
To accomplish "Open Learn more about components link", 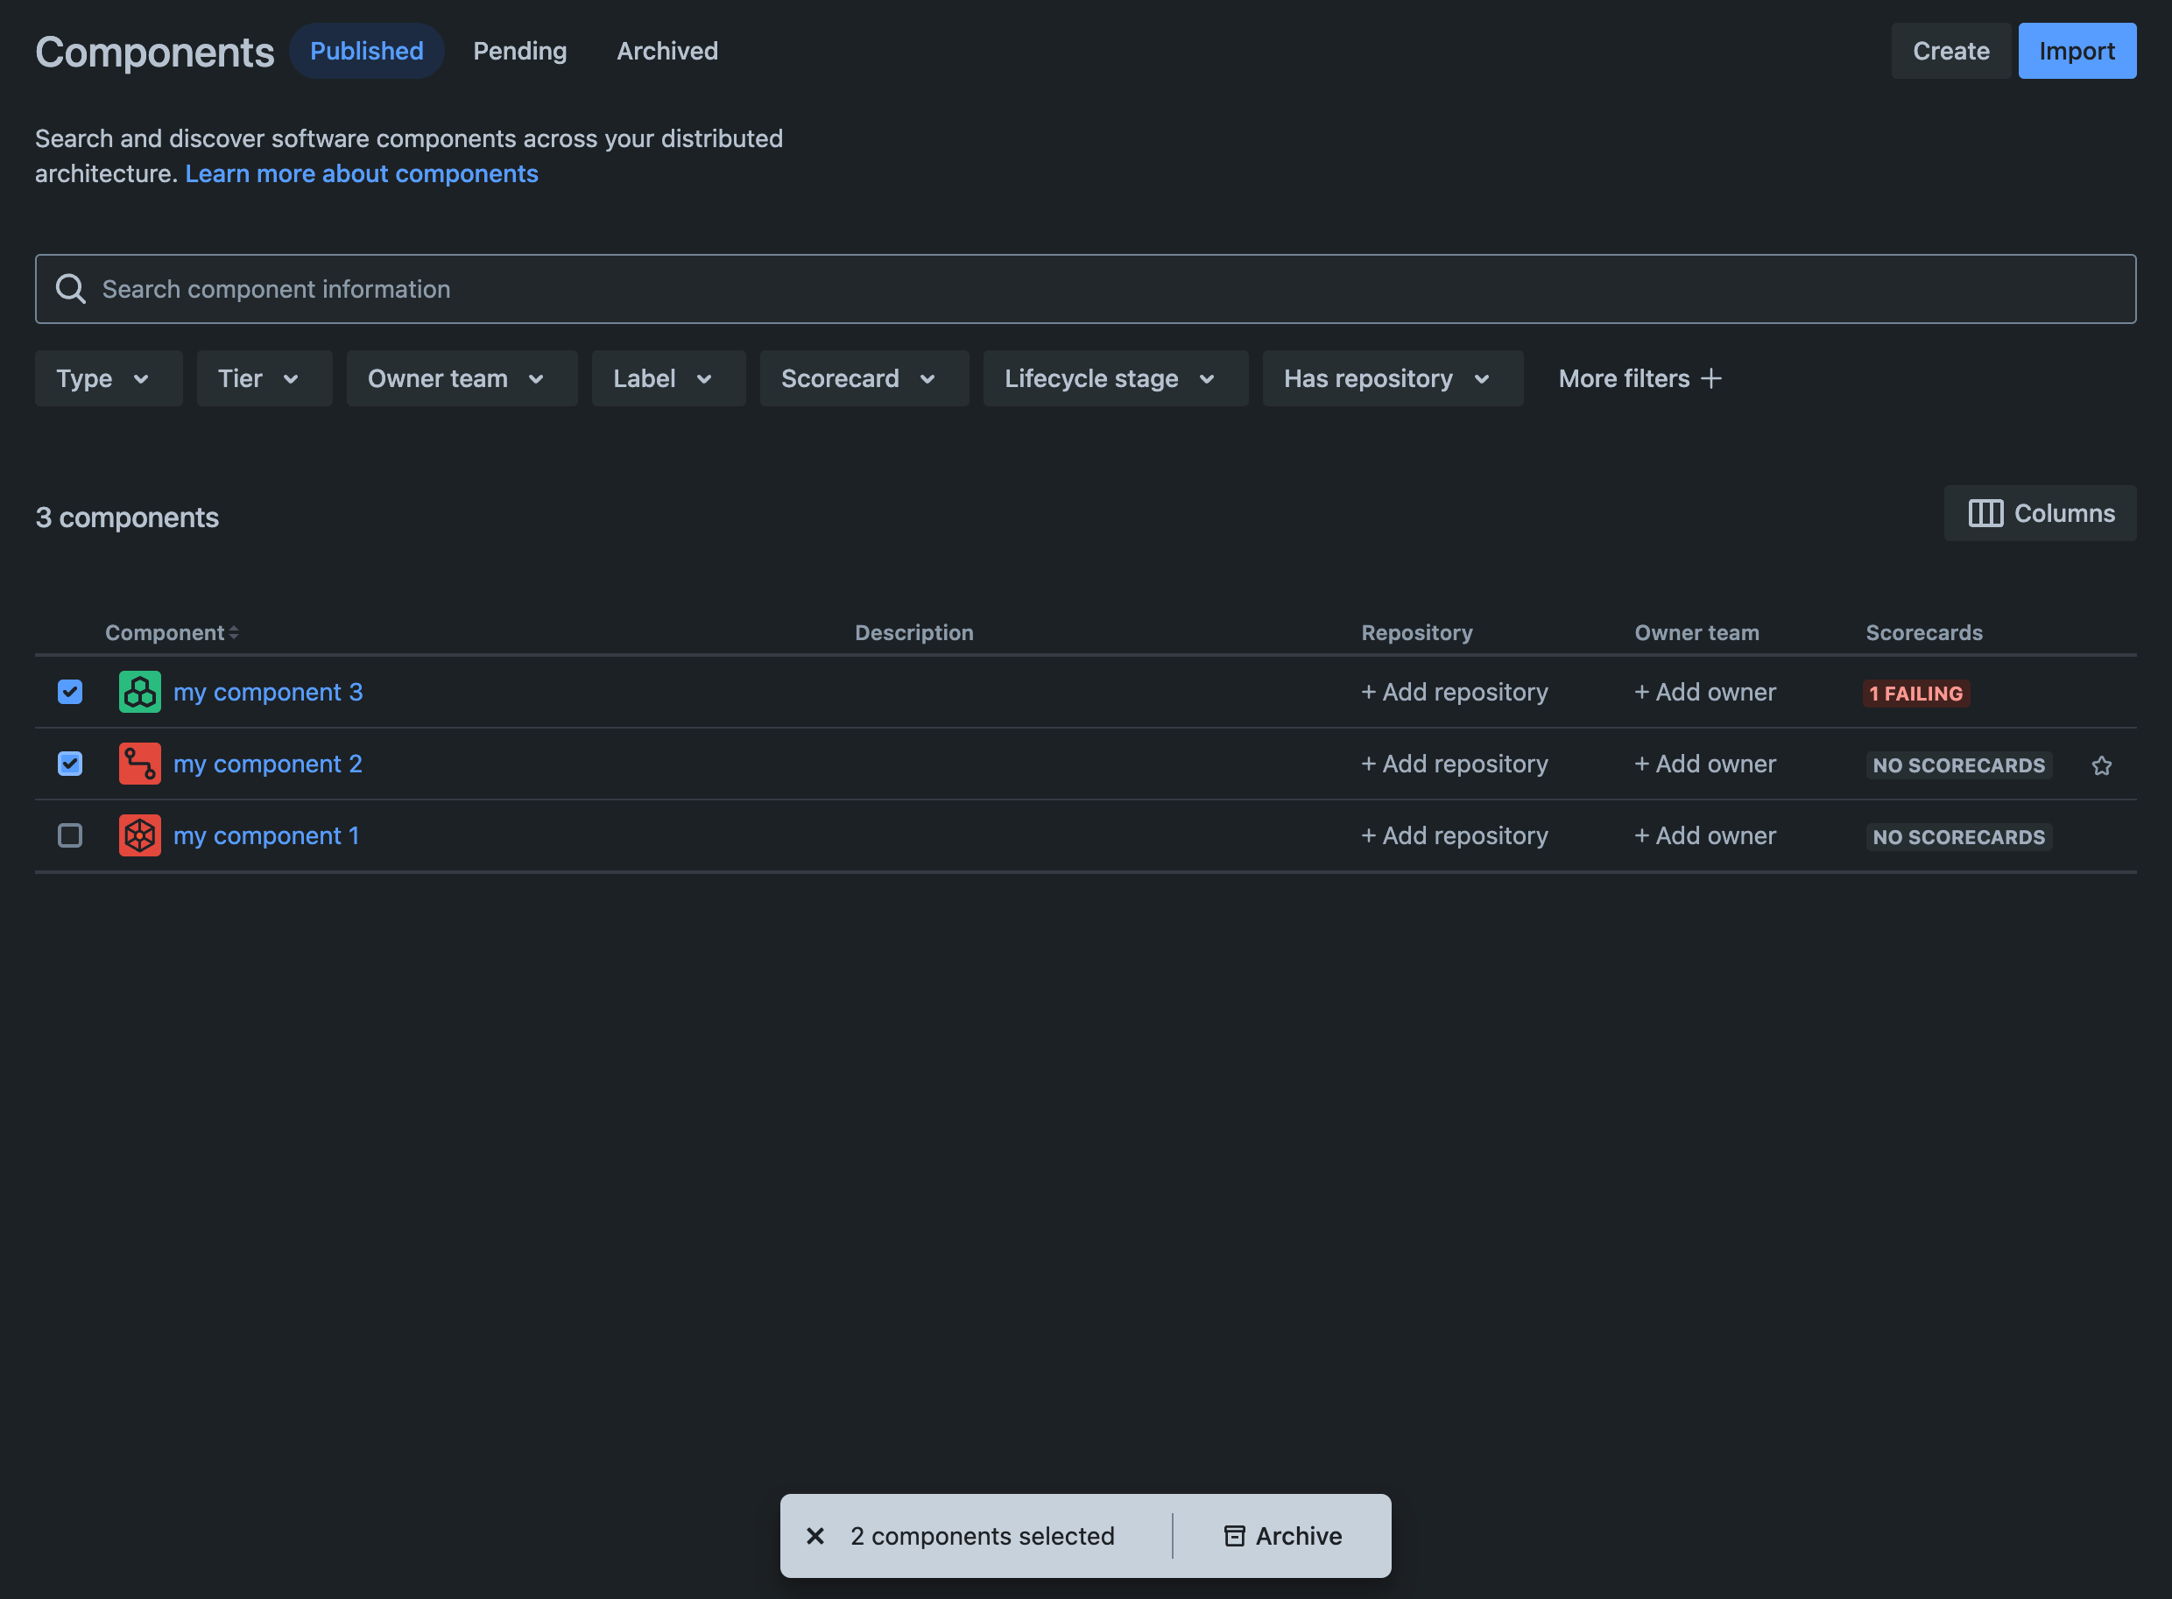I will [x=361, y=173].
